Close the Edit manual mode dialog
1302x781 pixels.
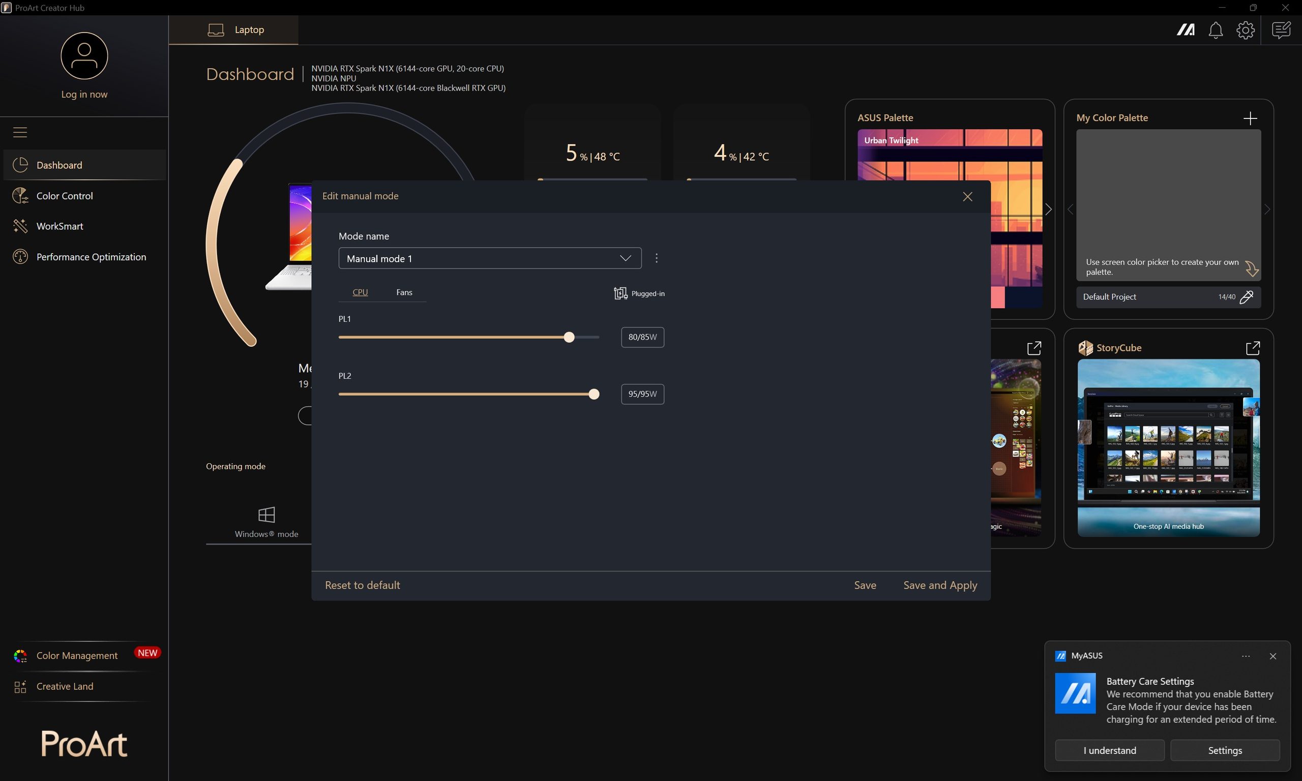(967, 196)
